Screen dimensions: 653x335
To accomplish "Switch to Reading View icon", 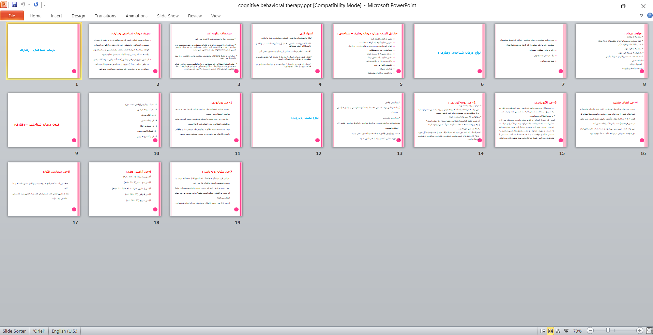I will 558,331.
